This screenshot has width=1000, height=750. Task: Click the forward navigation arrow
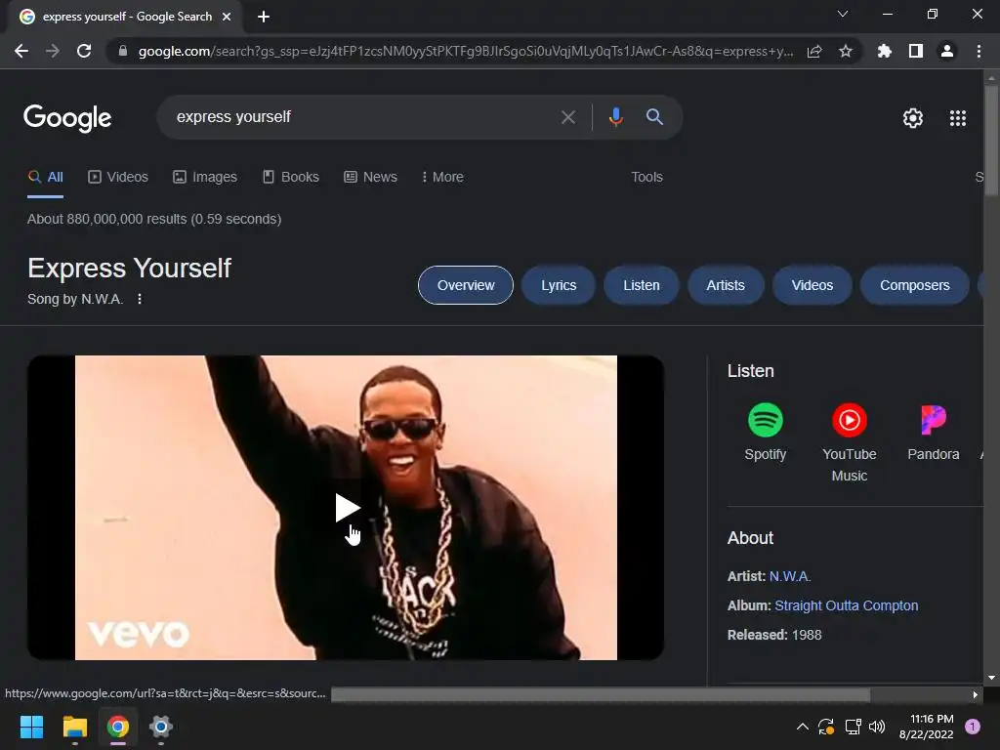point(53,51)
